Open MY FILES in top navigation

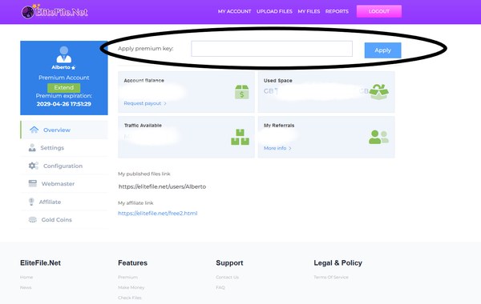pyautogui.click(x=309, y=11)
